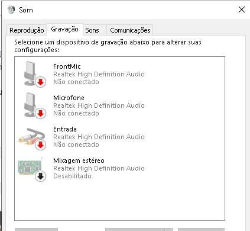The height and width of the screenshot is (231, 250).
Task: Click the Som speaker icon in title bar
Action: click(x=11, y=9)
